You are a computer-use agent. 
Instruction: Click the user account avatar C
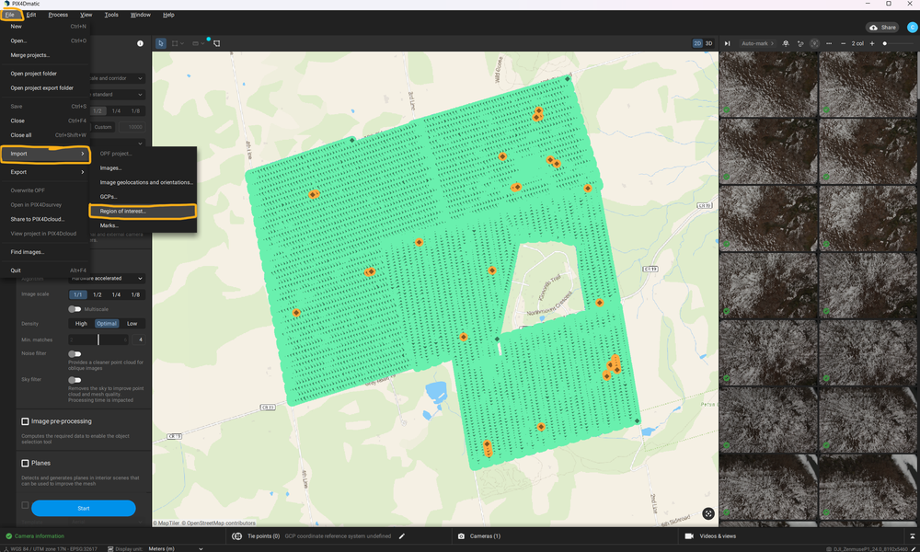(912, 27)
